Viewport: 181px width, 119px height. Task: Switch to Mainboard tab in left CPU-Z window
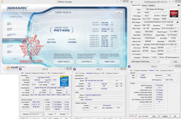[35, 73]
